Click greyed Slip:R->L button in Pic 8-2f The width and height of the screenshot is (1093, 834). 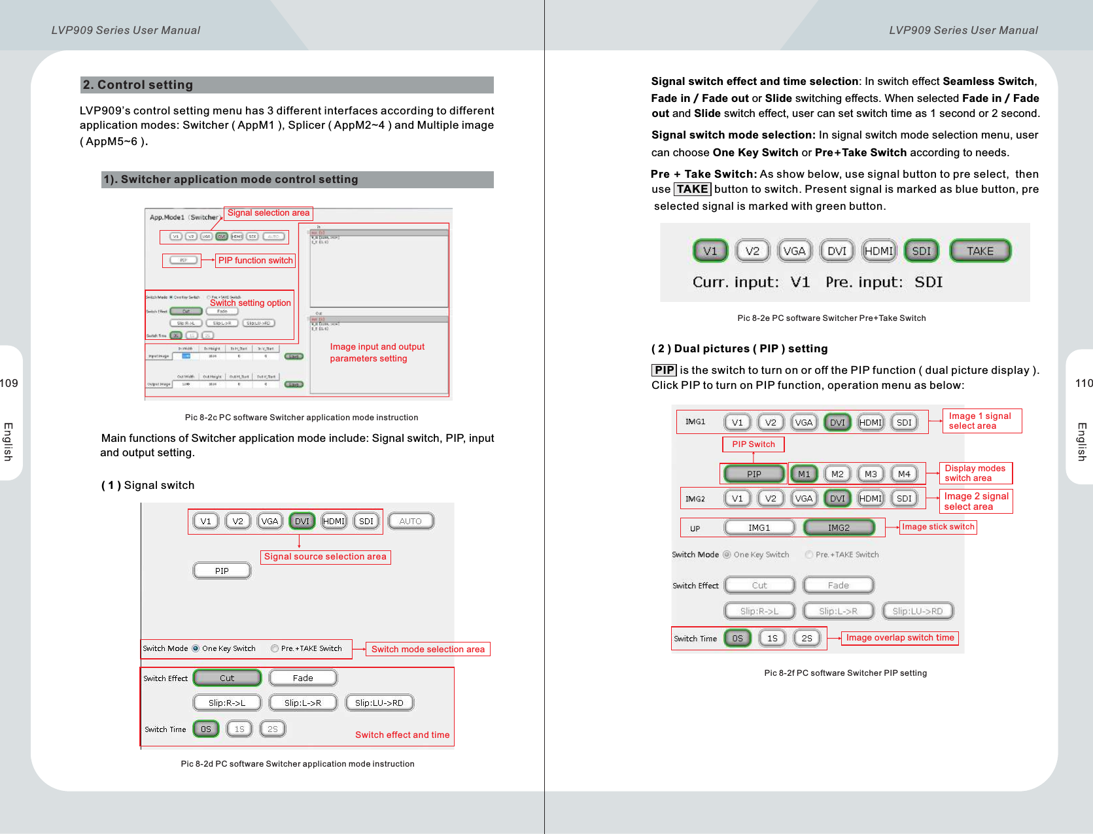pos(759,610)
